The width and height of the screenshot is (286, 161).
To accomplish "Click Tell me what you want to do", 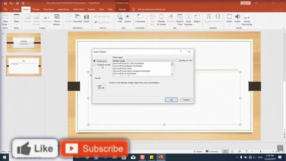I will [151, 9].
